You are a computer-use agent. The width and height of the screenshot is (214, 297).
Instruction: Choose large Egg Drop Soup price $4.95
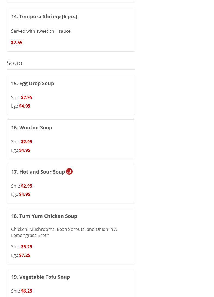click(25, 106)
